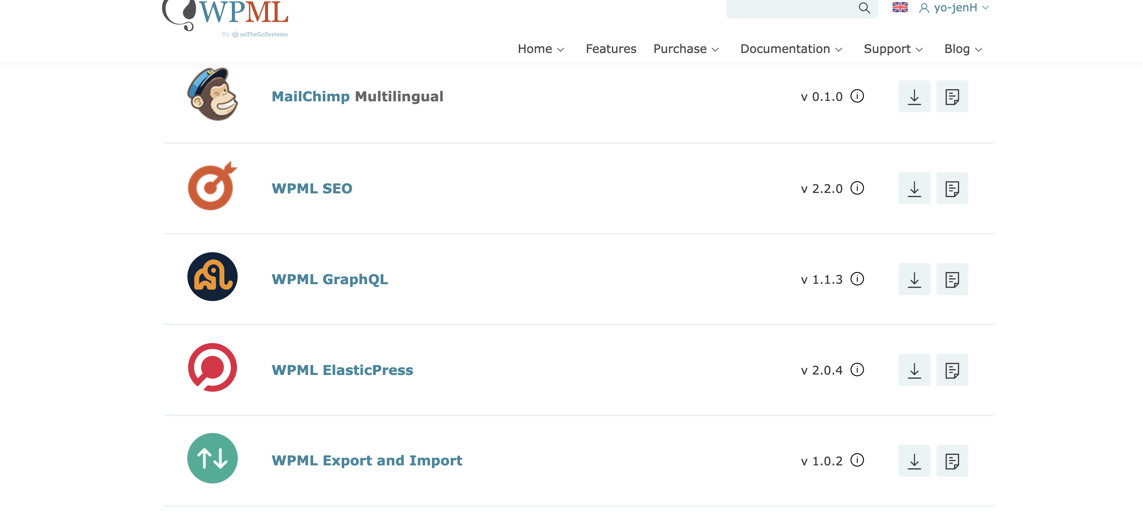Open WPML ElasticPress changelog notes icon

[952, 370]
